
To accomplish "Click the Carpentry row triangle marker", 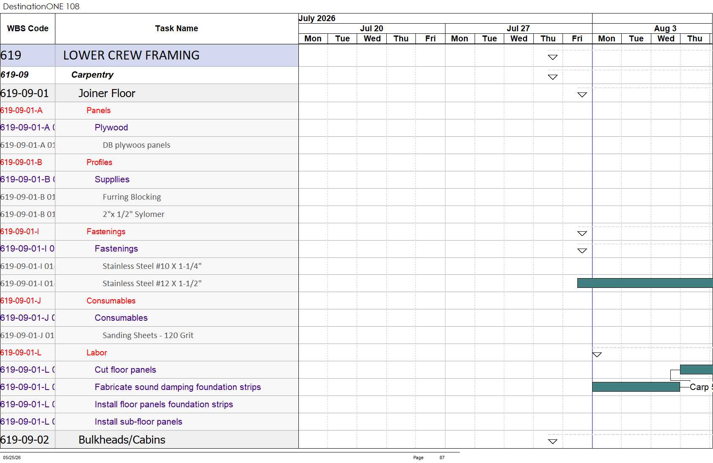I will tap(552, 77).
